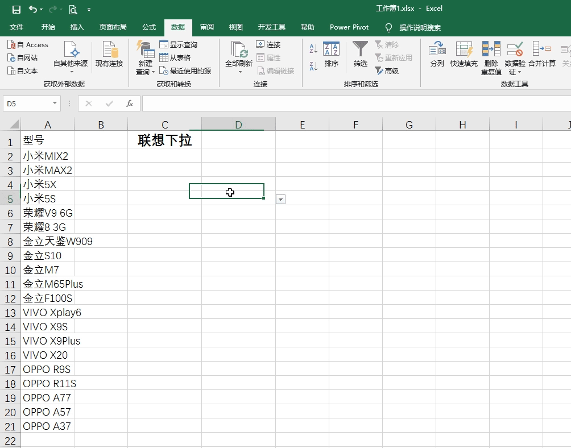The height and width of the screenshot is (448, 571).
Task: Click in the formula bar input
Action: click(356, 103)
